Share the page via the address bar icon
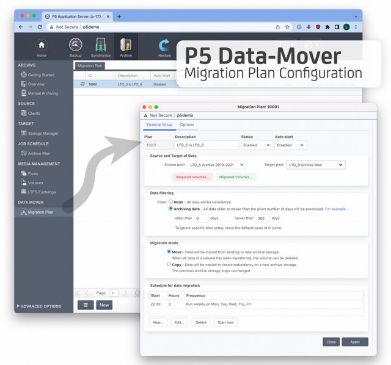 tap(278, 27)
